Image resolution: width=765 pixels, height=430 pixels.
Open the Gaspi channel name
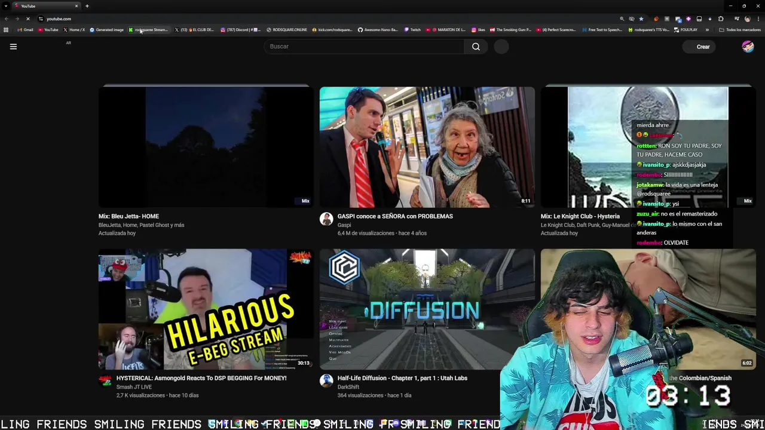(x=344, y=225)
